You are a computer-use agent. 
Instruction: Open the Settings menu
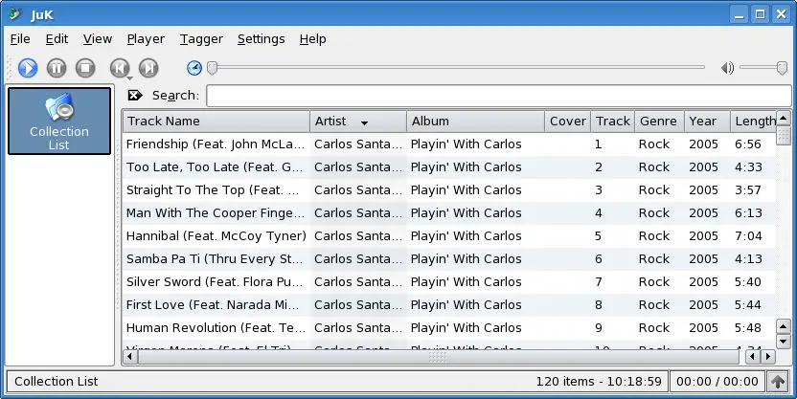pyautogui.click(x=261, y=39)
